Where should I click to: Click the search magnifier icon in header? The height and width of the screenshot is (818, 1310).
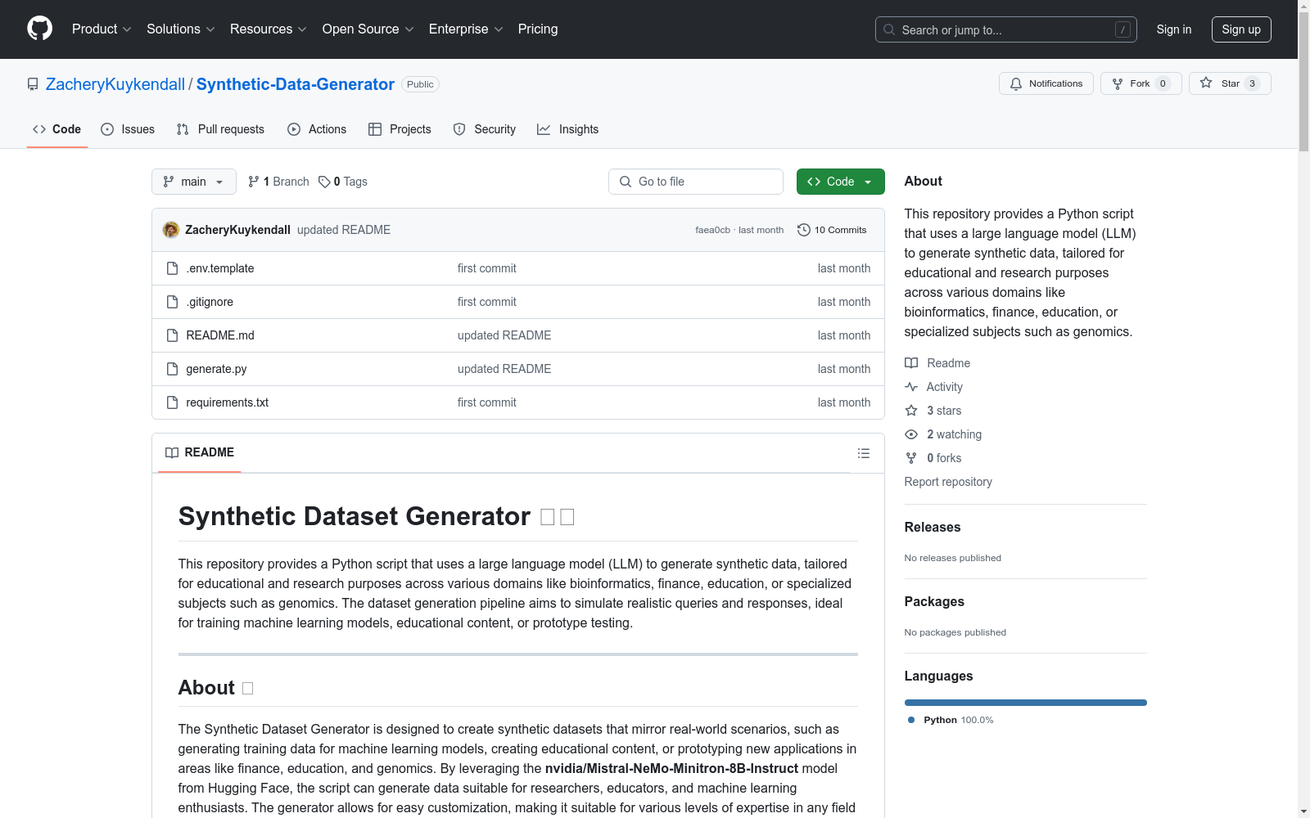coord(889,29)
